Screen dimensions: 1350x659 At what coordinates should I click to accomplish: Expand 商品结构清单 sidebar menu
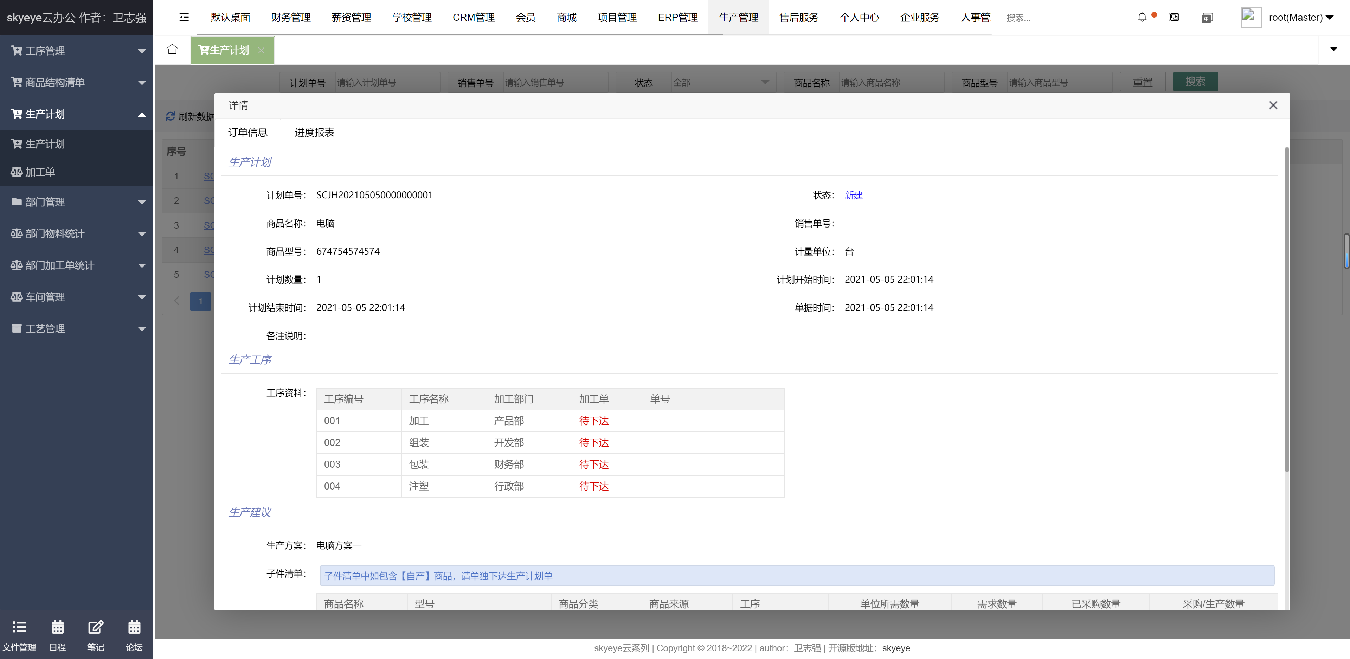pos(77,82)
